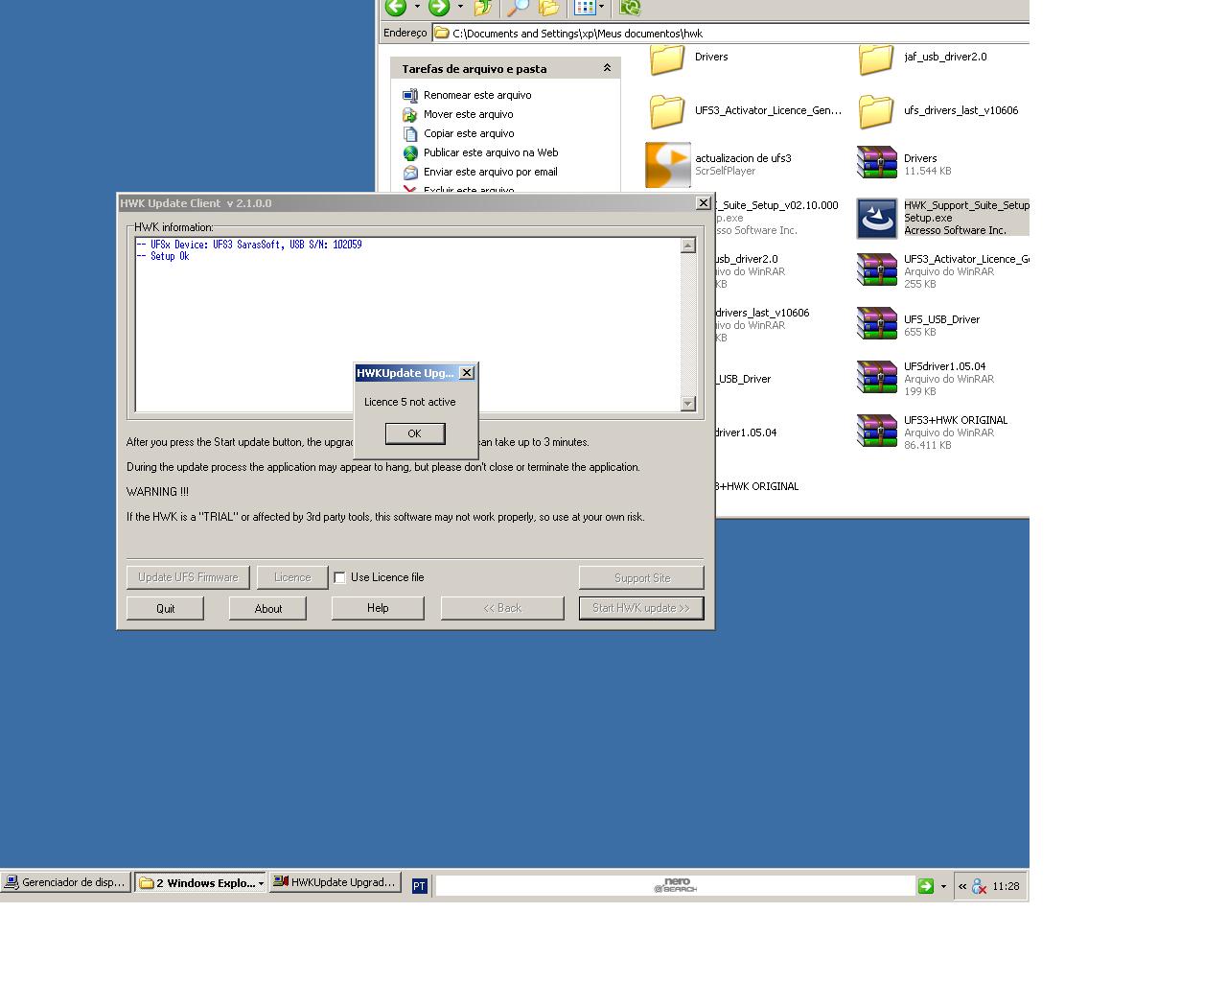
Task: Click the email envelope task icon
Action: tap(410, 172)
